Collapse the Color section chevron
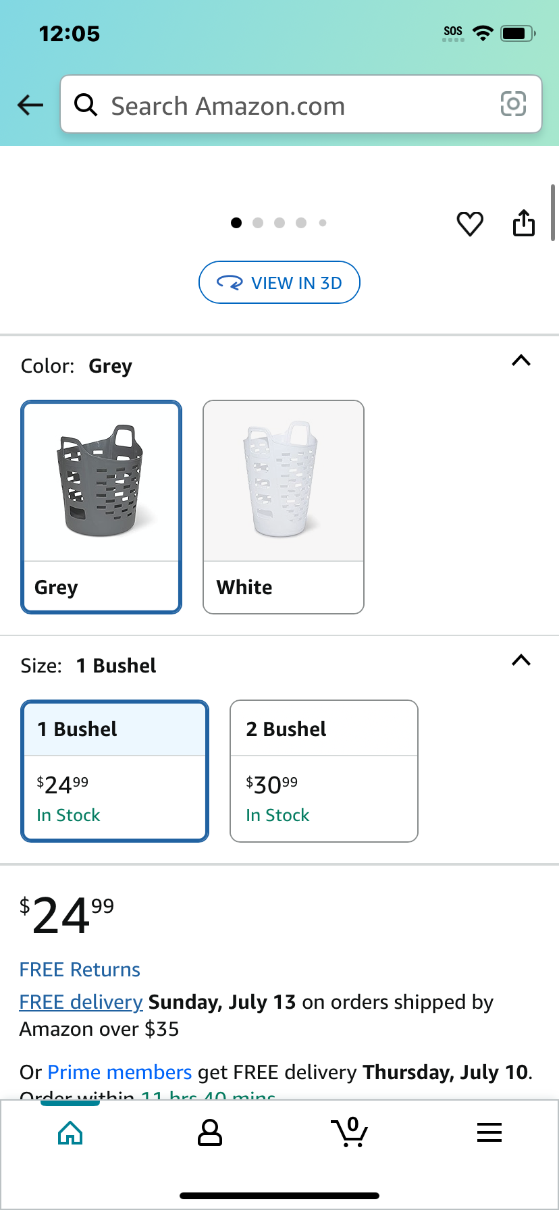 [x=521, y=361]
